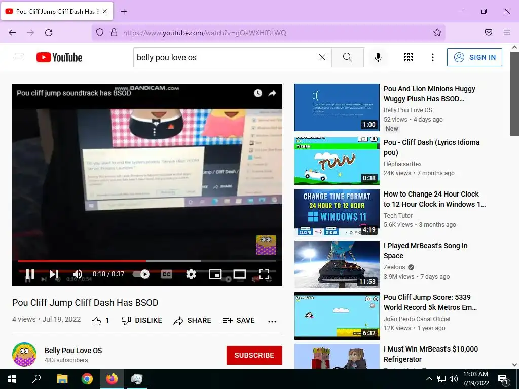Open the Windows Start menu
Image resolution: width=519 pixels, height=389 pixels.
[x=12, y=379]
